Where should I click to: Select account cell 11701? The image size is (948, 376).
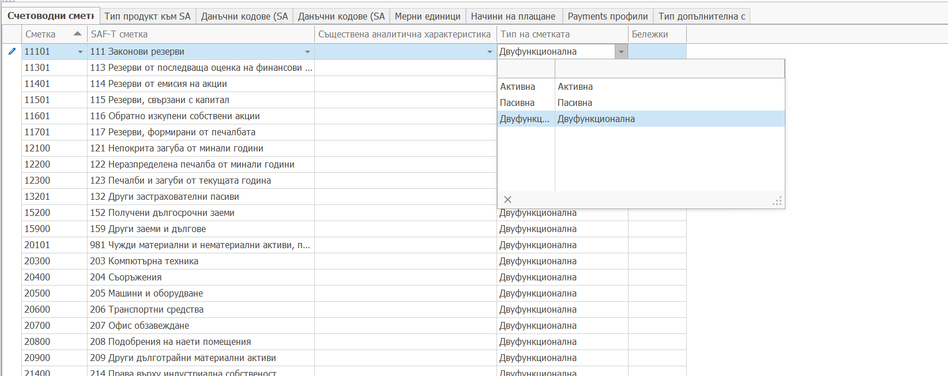pos(54,132)
